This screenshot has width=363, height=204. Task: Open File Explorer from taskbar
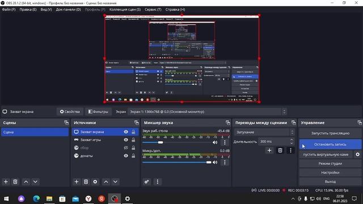coord(49,199)
